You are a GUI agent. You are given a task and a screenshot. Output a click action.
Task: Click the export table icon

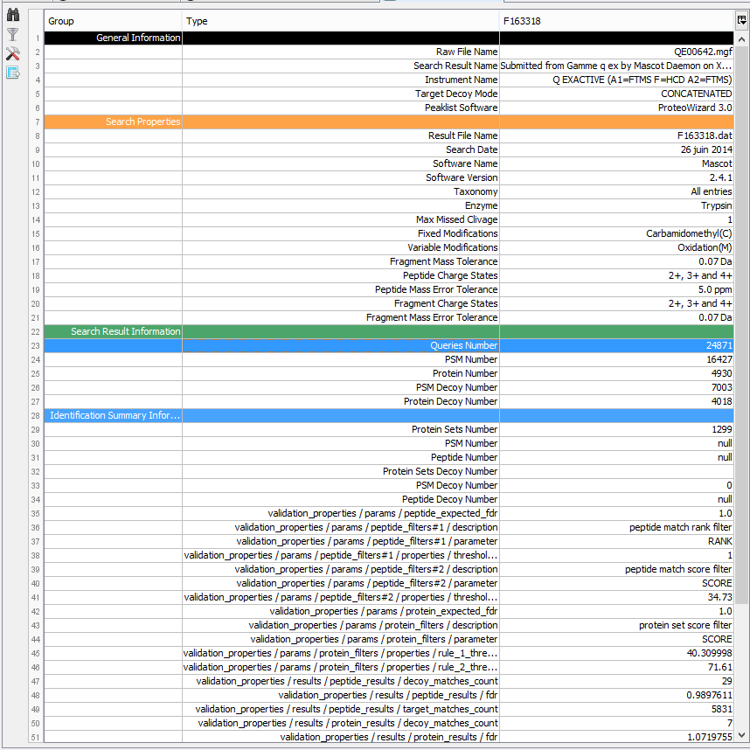click(x=13, y=73)
